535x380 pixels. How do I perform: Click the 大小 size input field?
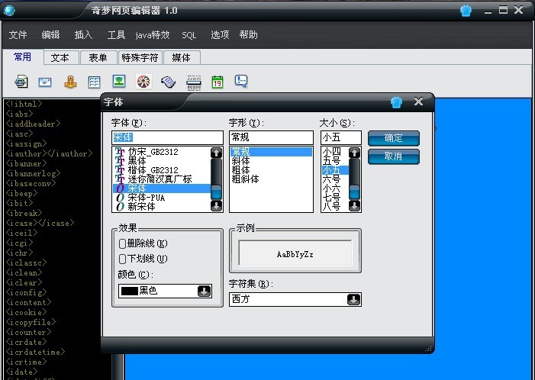pyautogui.click(x=341, y=137)
